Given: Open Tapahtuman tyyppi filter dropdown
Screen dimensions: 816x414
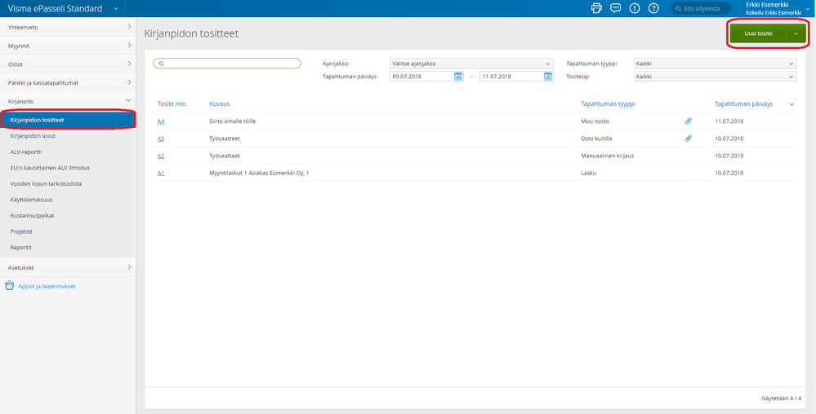Looking at the screenshot, I should point(715,63).
